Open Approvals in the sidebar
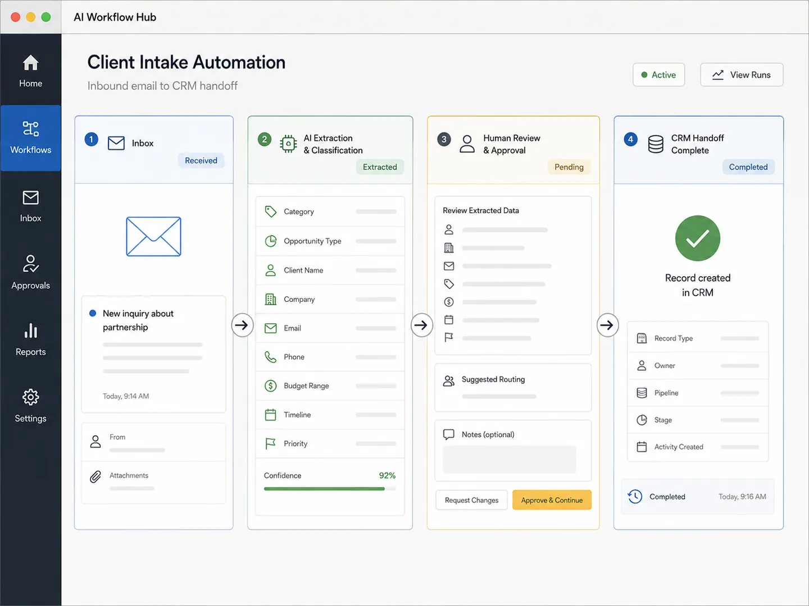 pyautogui.click(x=30, y=273)
